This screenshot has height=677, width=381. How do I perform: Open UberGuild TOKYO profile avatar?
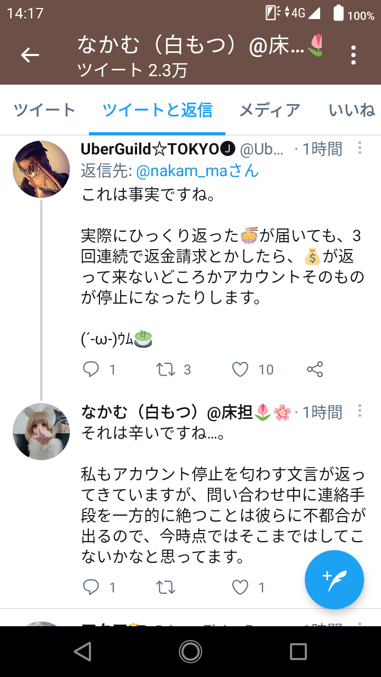tap(41, 169)
